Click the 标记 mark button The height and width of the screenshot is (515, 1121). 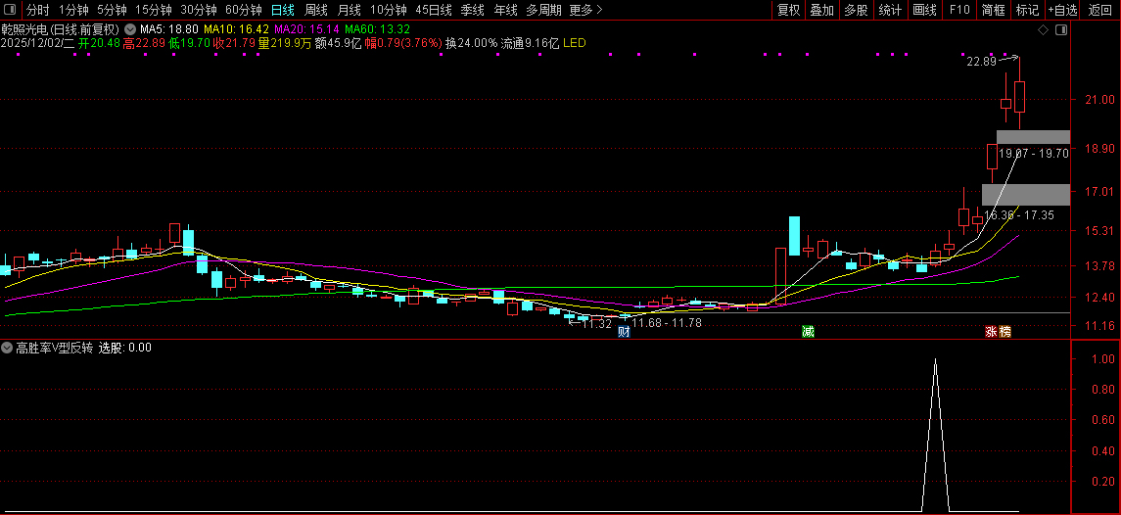pyautogui.click(x=1027, y=10)
